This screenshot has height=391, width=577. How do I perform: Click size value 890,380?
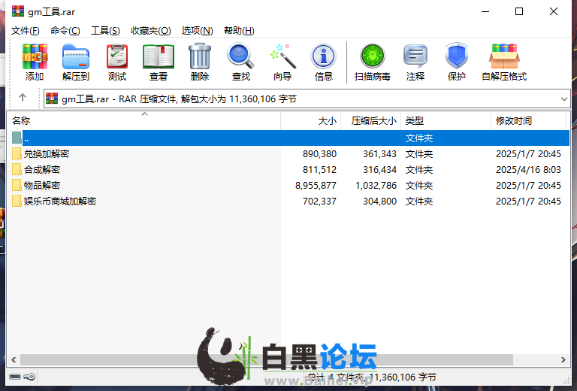tap(319, 154)
